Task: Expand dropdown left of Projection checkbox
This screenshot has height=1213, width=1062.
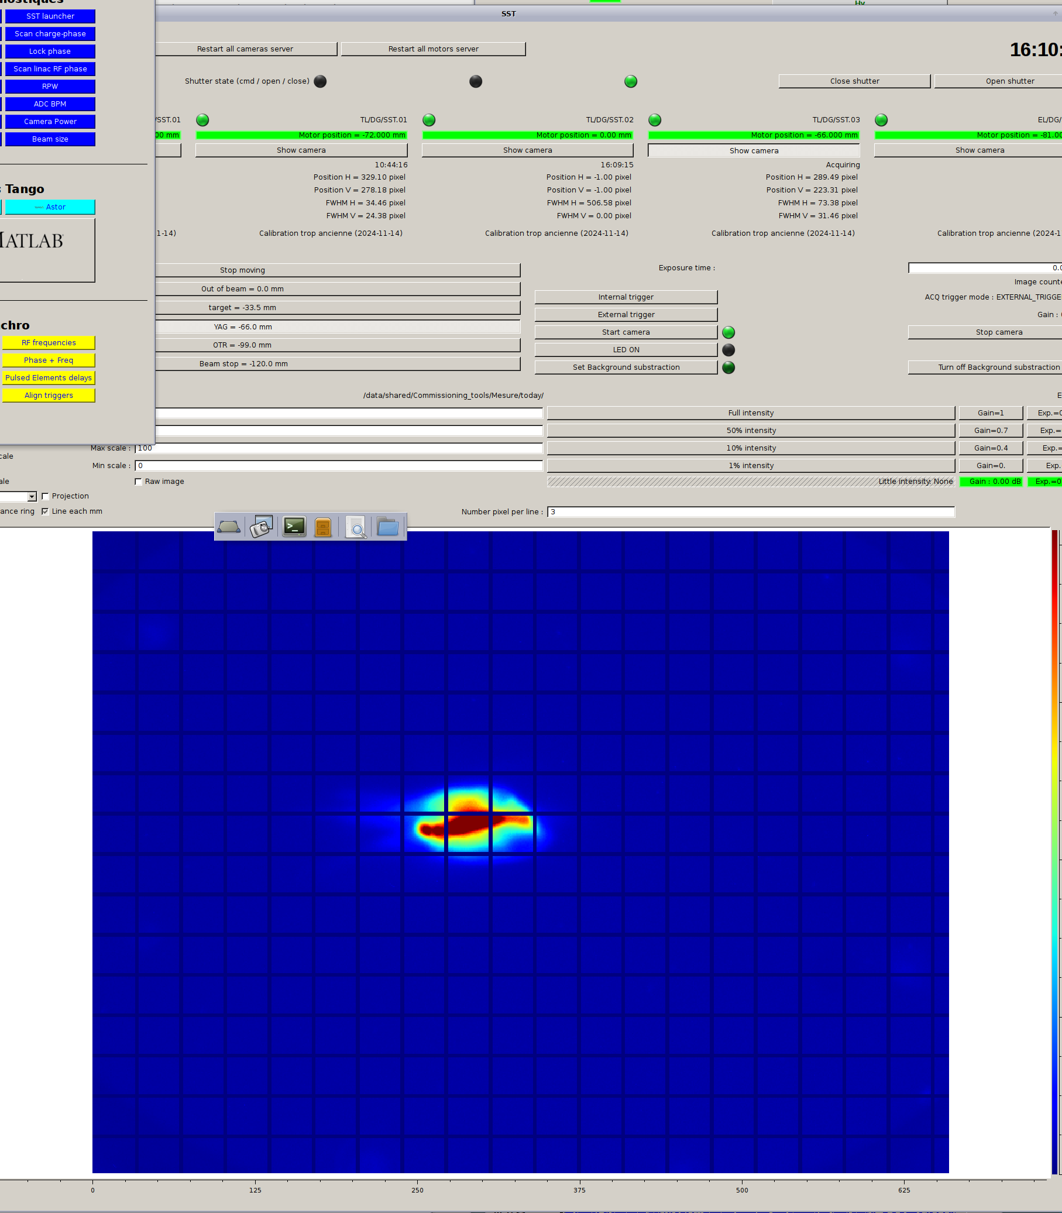Action: pos(32,497)
